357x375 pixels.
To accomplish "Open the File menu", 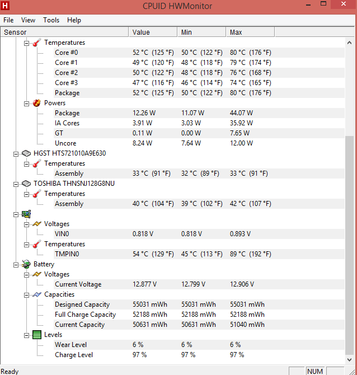I will [8, 20].
